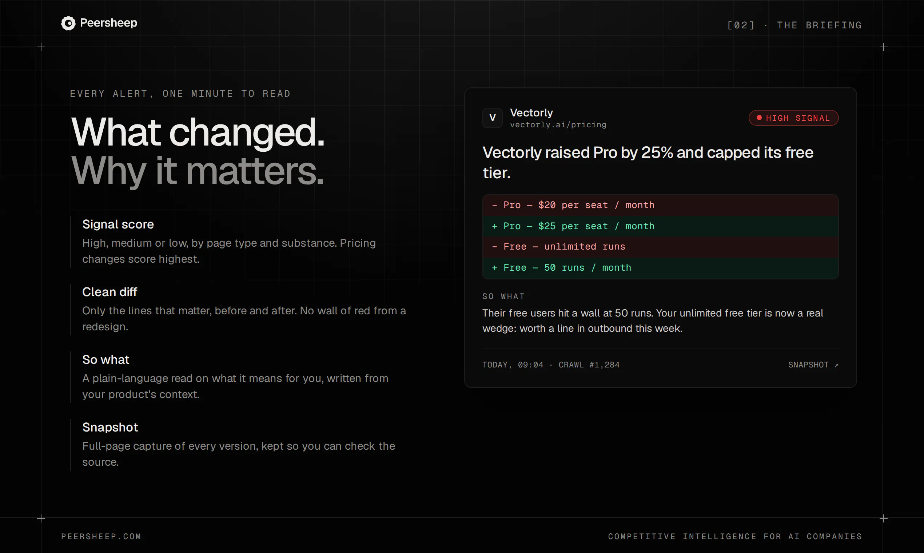Click the 'SO WHAT' label in the card

(x=503, y=296)
